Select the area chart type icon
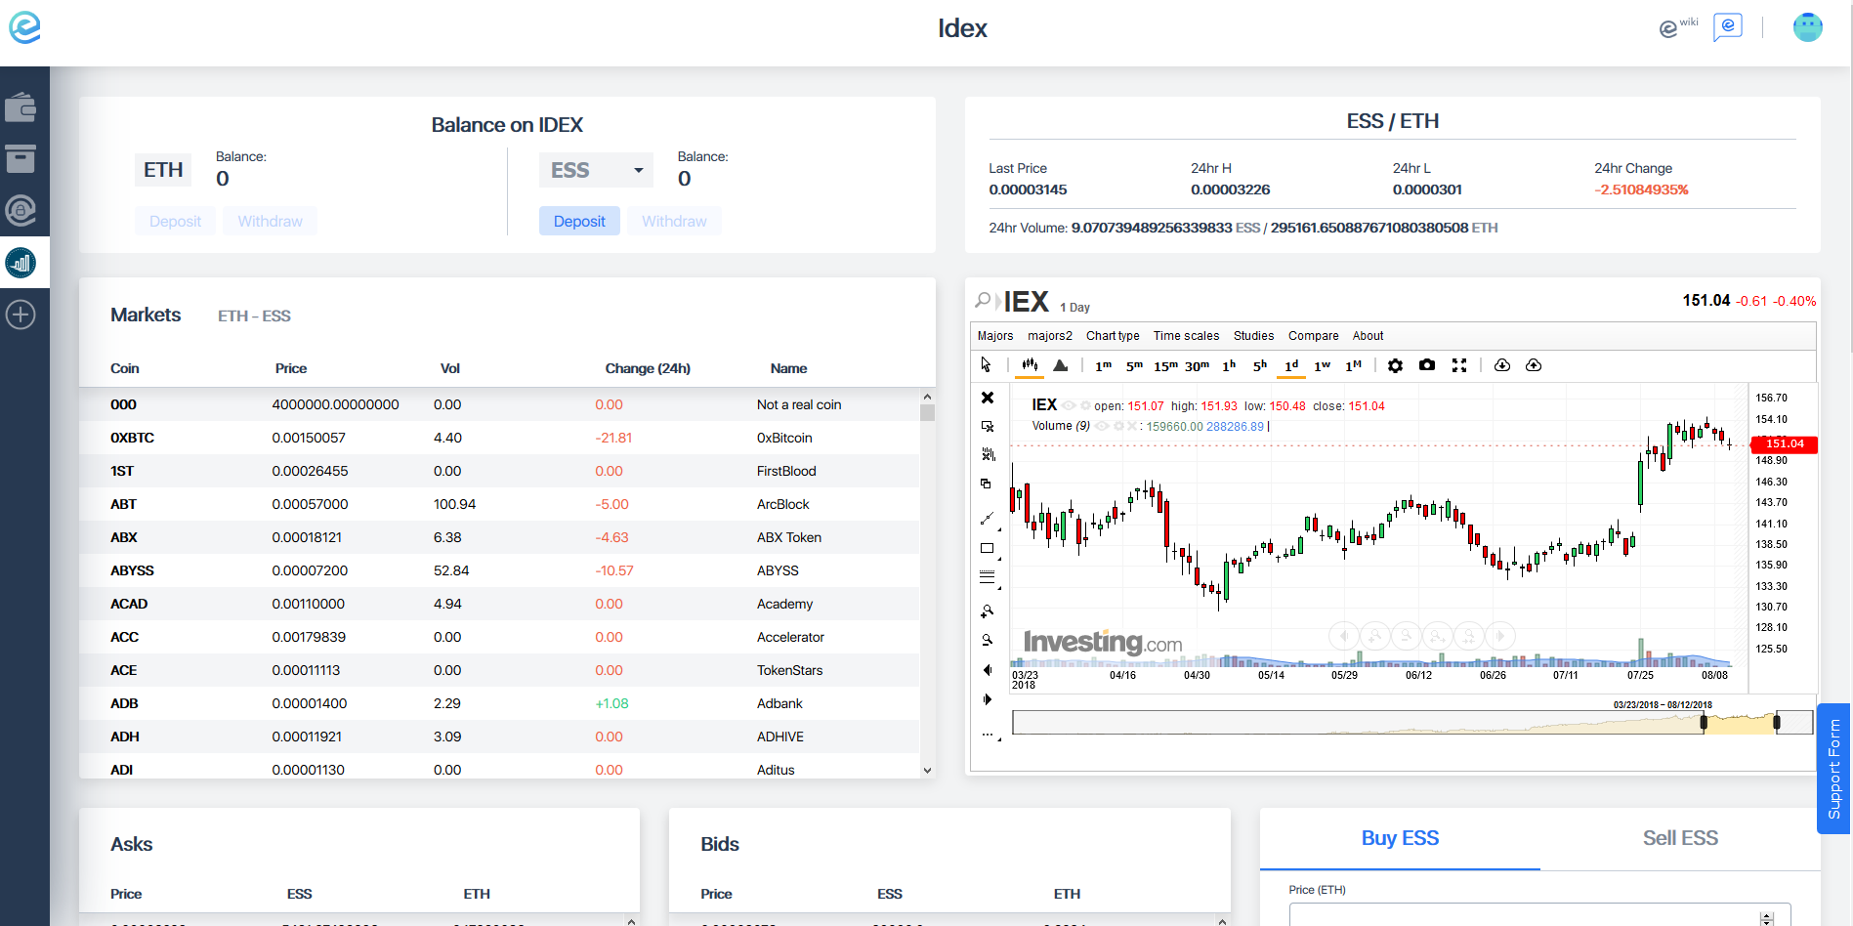 [x=1061, y=364]
